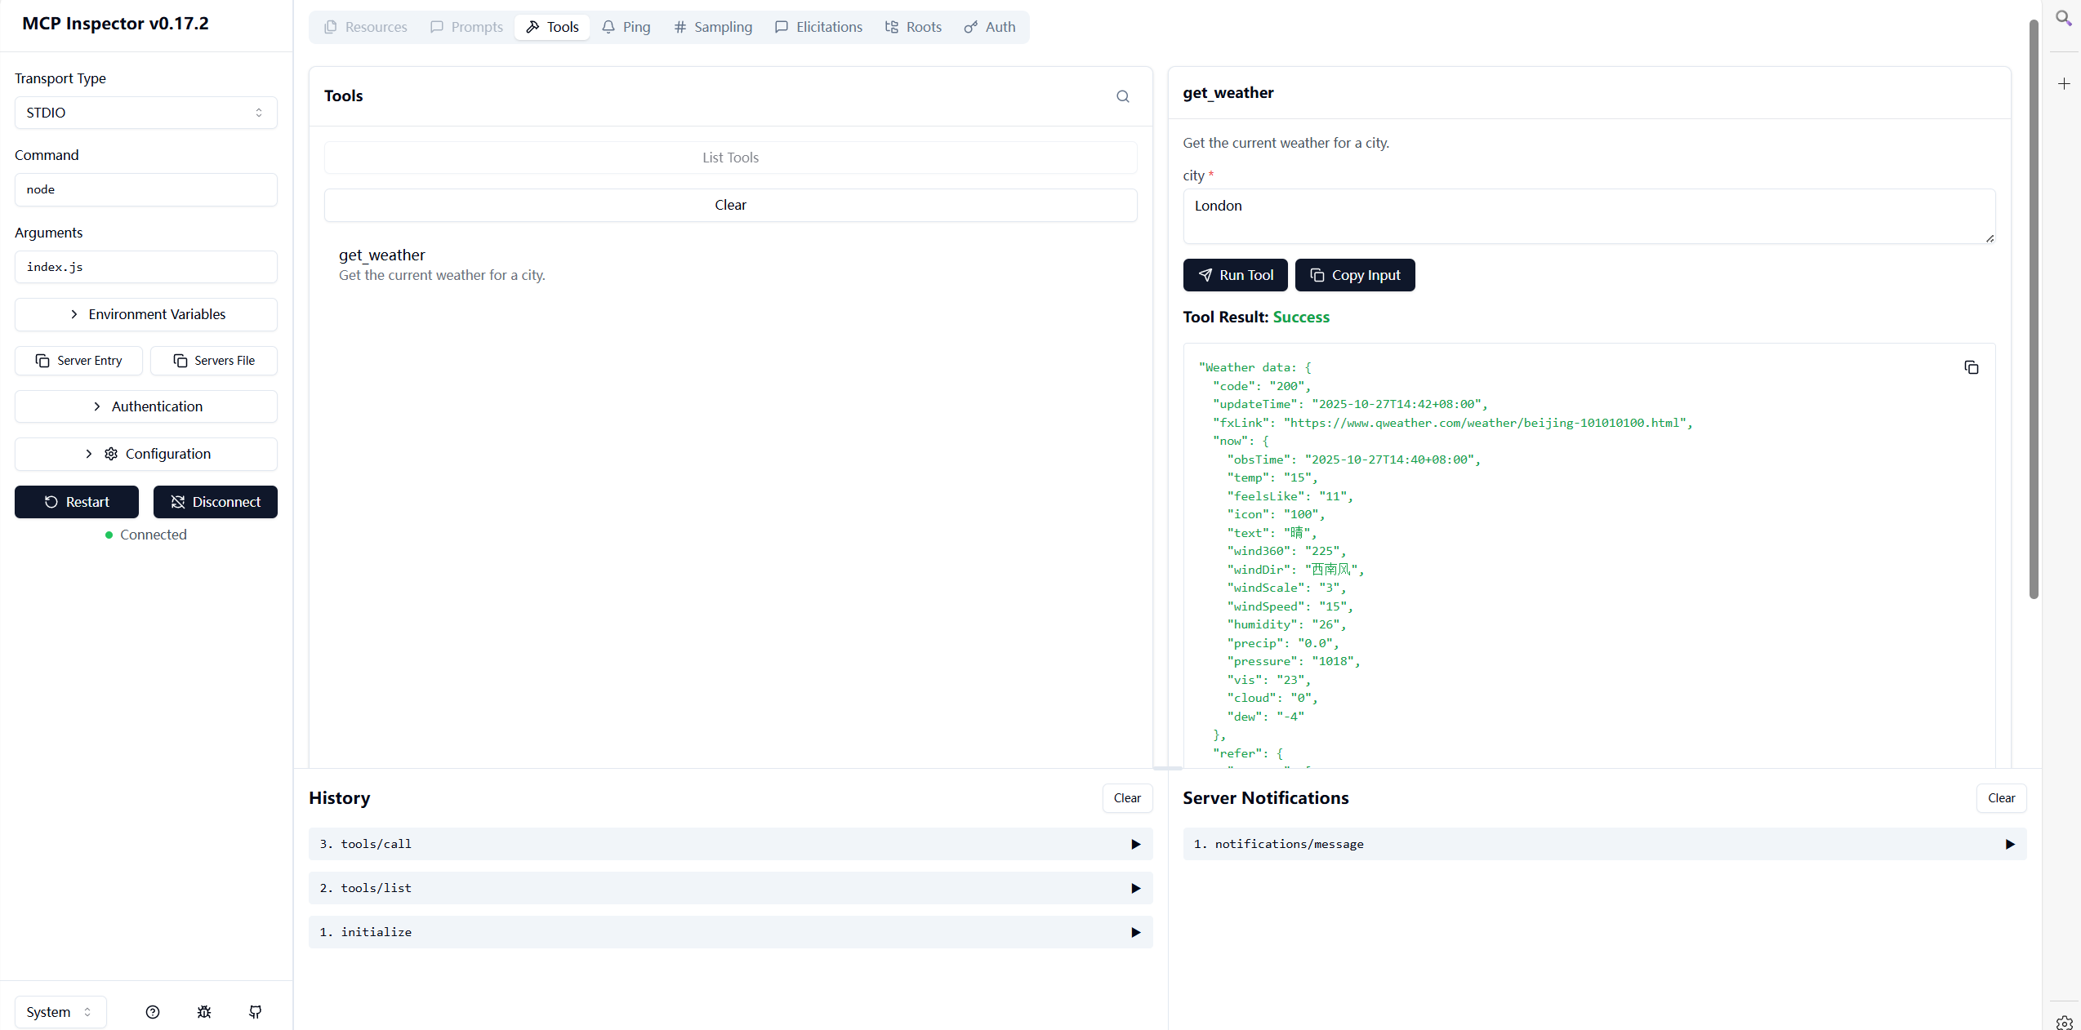Open the Sampling tab
Image resolution: width=2081 pixels, height=1030 pixels.
pyautogui.click(x=713, y=27)
